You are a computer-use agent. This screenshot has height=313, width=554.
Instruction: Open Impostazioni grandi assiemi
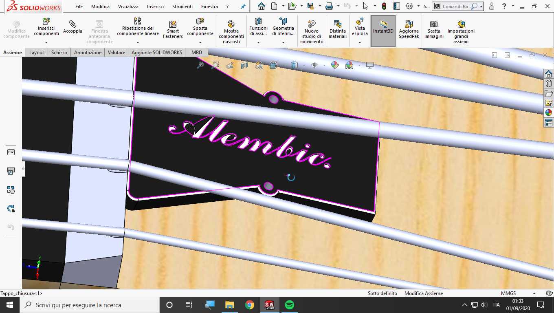click(x=461, y=32)
